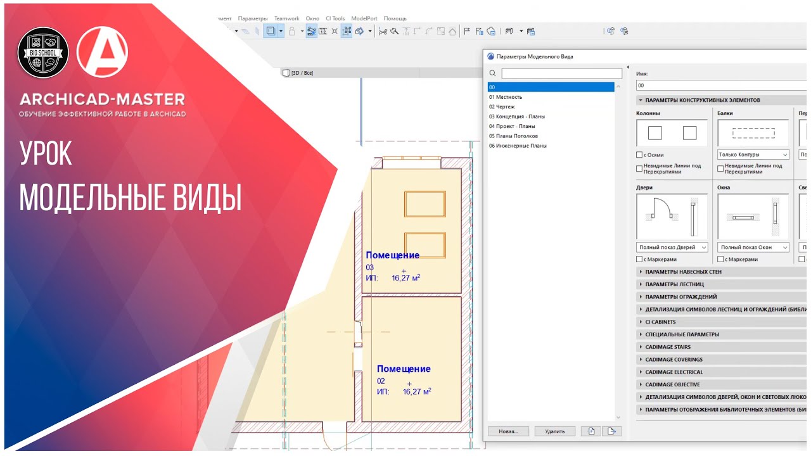Open the dropdown arrow after the furniture icon
The width and height of the screenshot is (811, 456).
(x=521, y=30)
